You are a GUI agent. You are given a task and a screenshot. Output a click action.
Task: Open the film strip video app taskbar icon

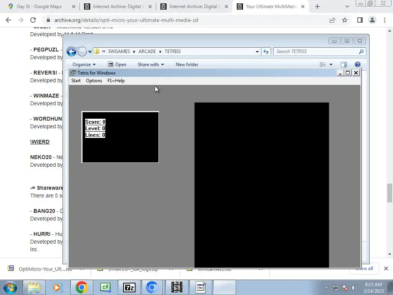click(177, 287)
